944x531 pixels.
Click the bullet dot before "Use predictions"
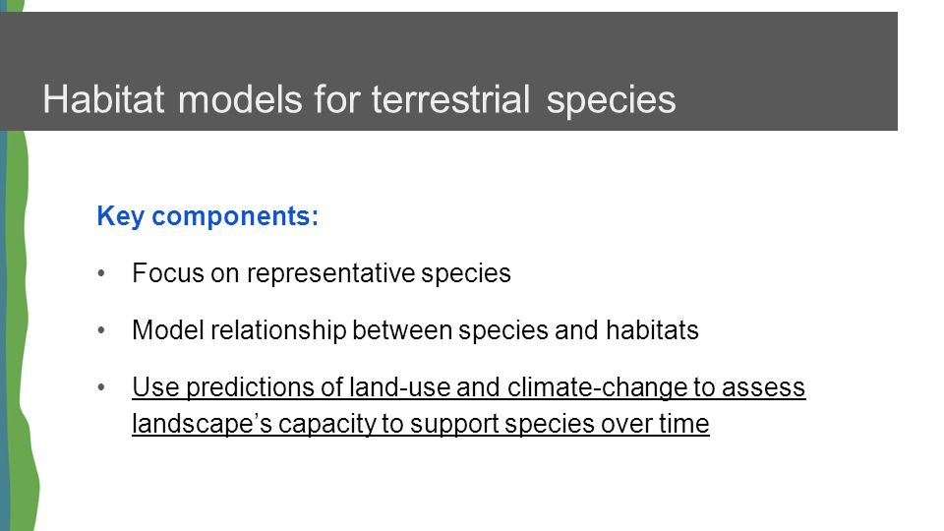(x=101, y=387)
